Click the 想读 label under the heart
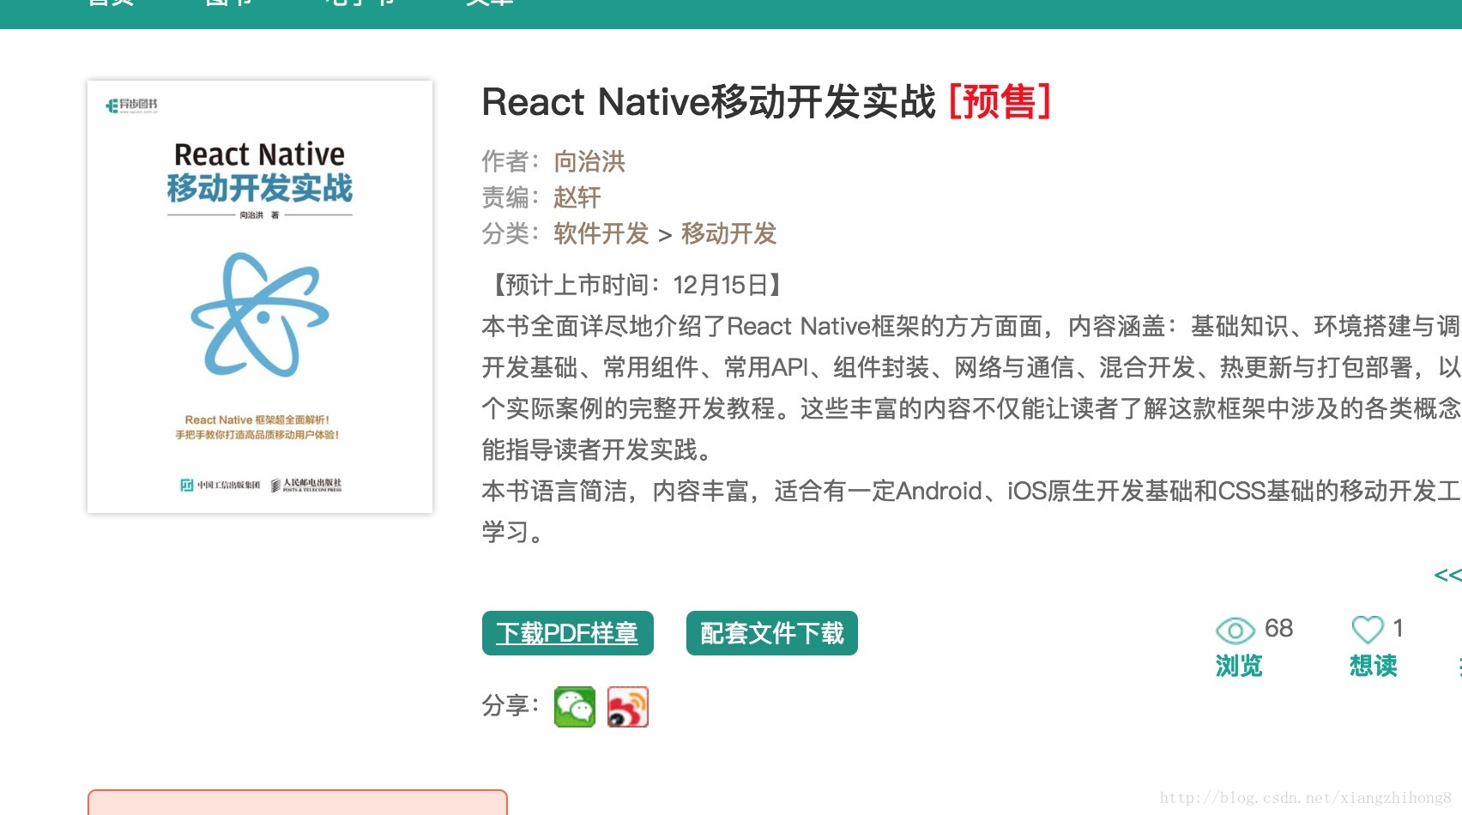The width and height of the screenshot is (1462, 815). pyautogui.click(x=1374, y=666)
